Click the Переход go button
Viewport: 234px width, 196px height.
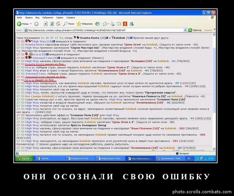195,30
